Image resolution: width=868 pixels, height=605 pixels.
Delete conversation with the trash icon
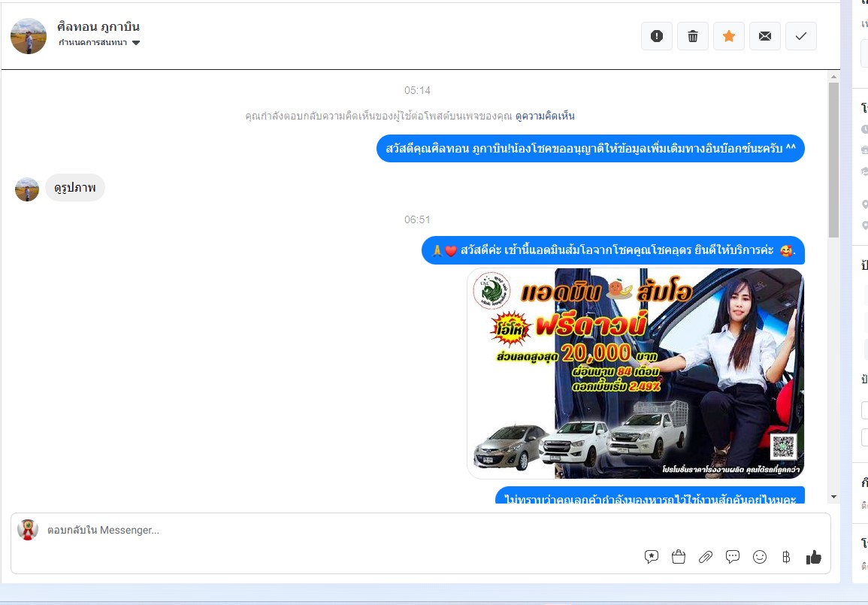(692, 36)
